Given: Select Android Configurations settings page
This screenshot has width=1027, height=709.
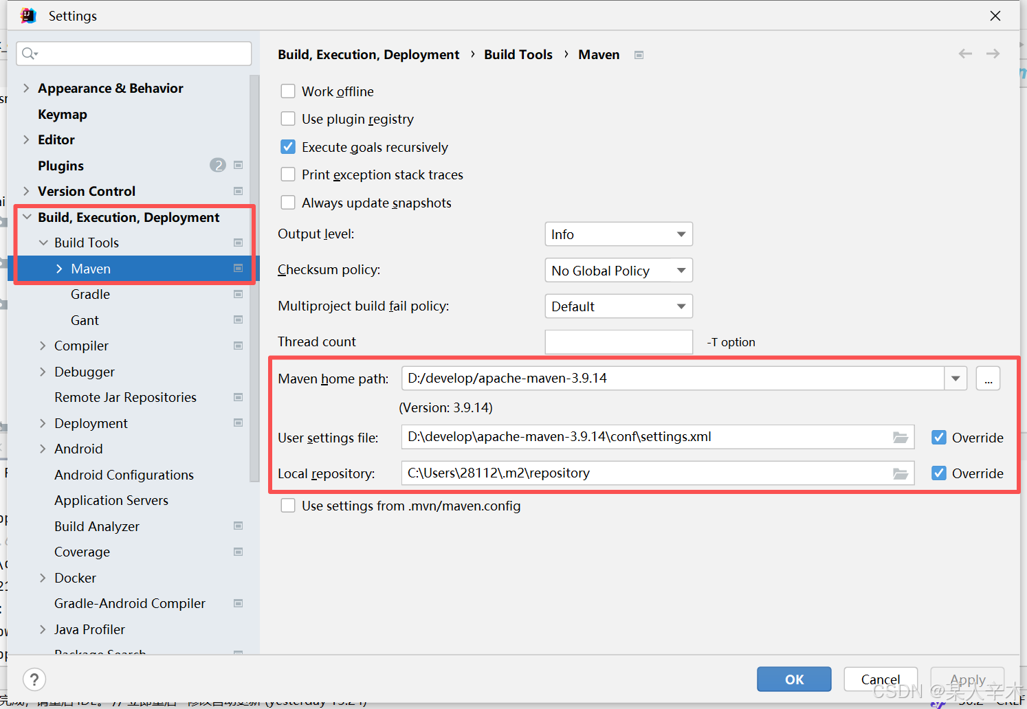Looking at the screenshot, I should (x=124, y=475).
